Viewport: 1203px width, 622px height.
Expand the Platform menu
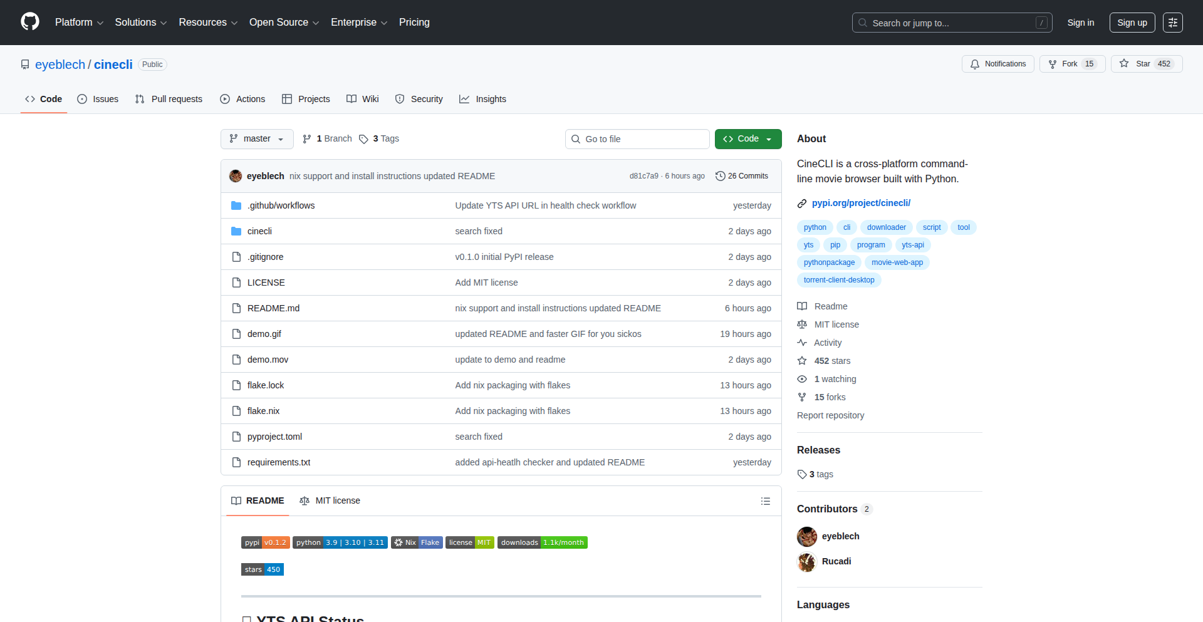click(x=79, y=23)
